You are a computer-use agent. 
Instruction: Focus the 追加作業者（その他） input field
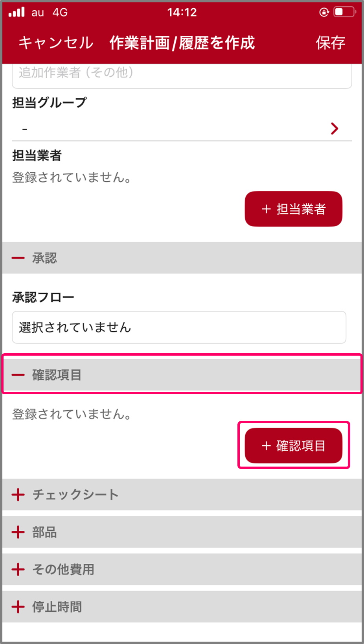point(182,75)
